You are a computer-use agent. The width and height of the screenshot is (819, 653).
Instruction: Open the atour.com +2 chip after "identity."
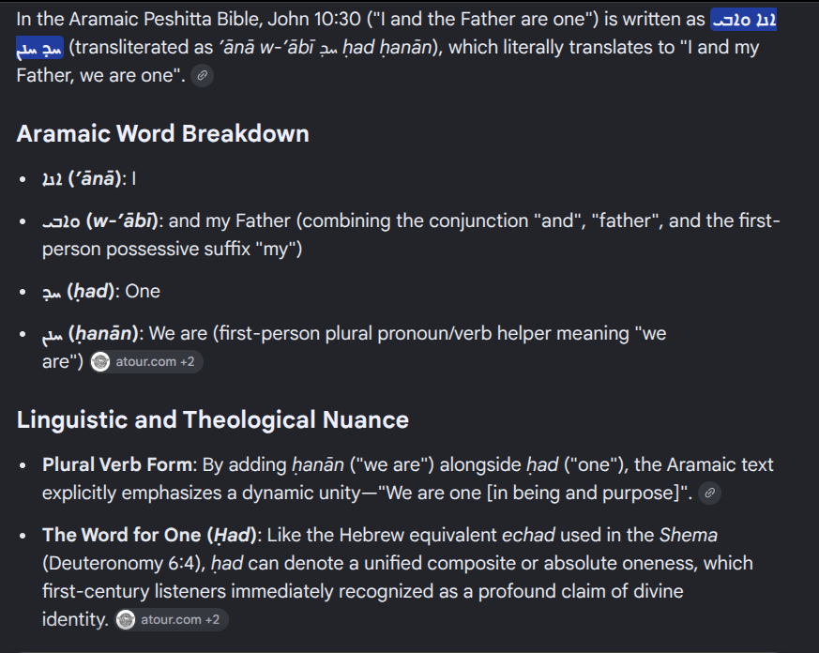pyautogui.click(x=171, y=619)
